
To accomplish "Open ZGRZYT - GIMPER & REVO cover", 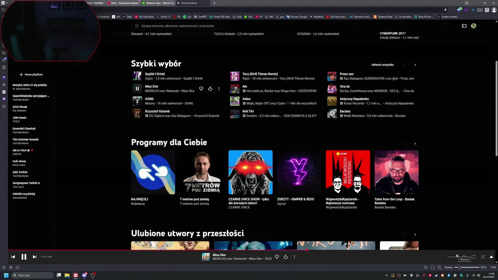I will (299, 172).
